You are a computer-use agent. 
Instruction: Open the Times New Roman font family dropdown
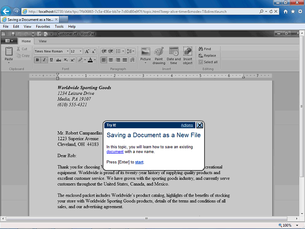(68, 52)
